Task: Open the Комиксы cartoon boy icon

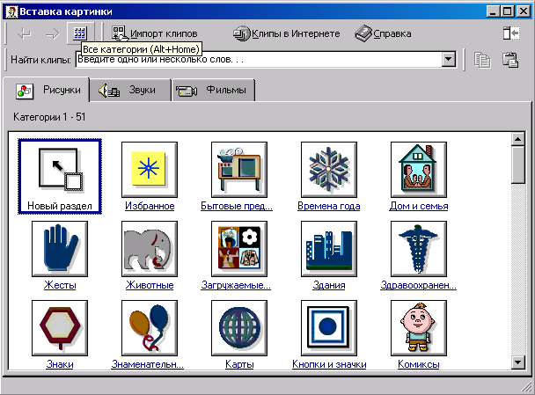Action: (419, 328)
